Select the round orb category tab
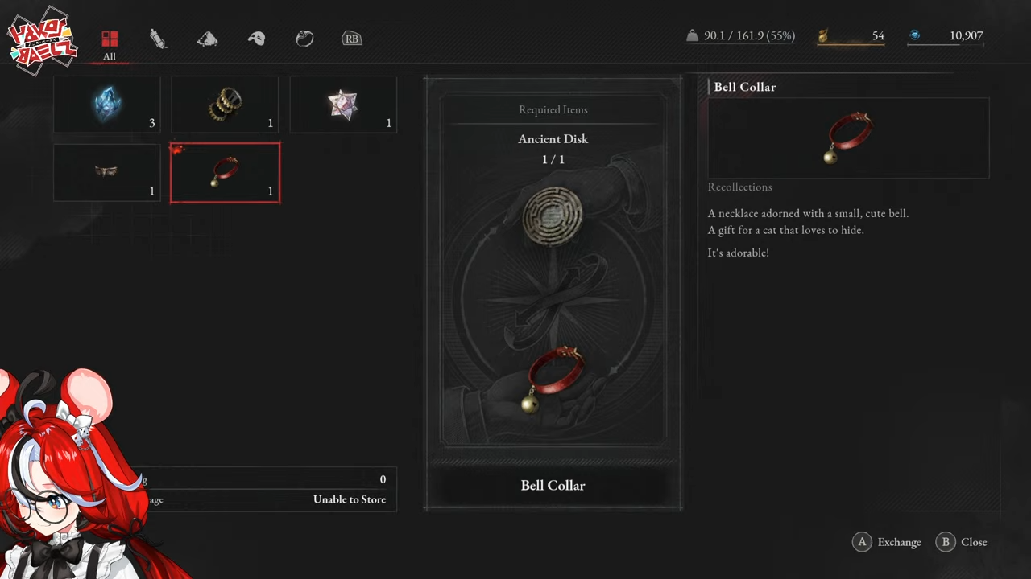 [x=304, y=39]
